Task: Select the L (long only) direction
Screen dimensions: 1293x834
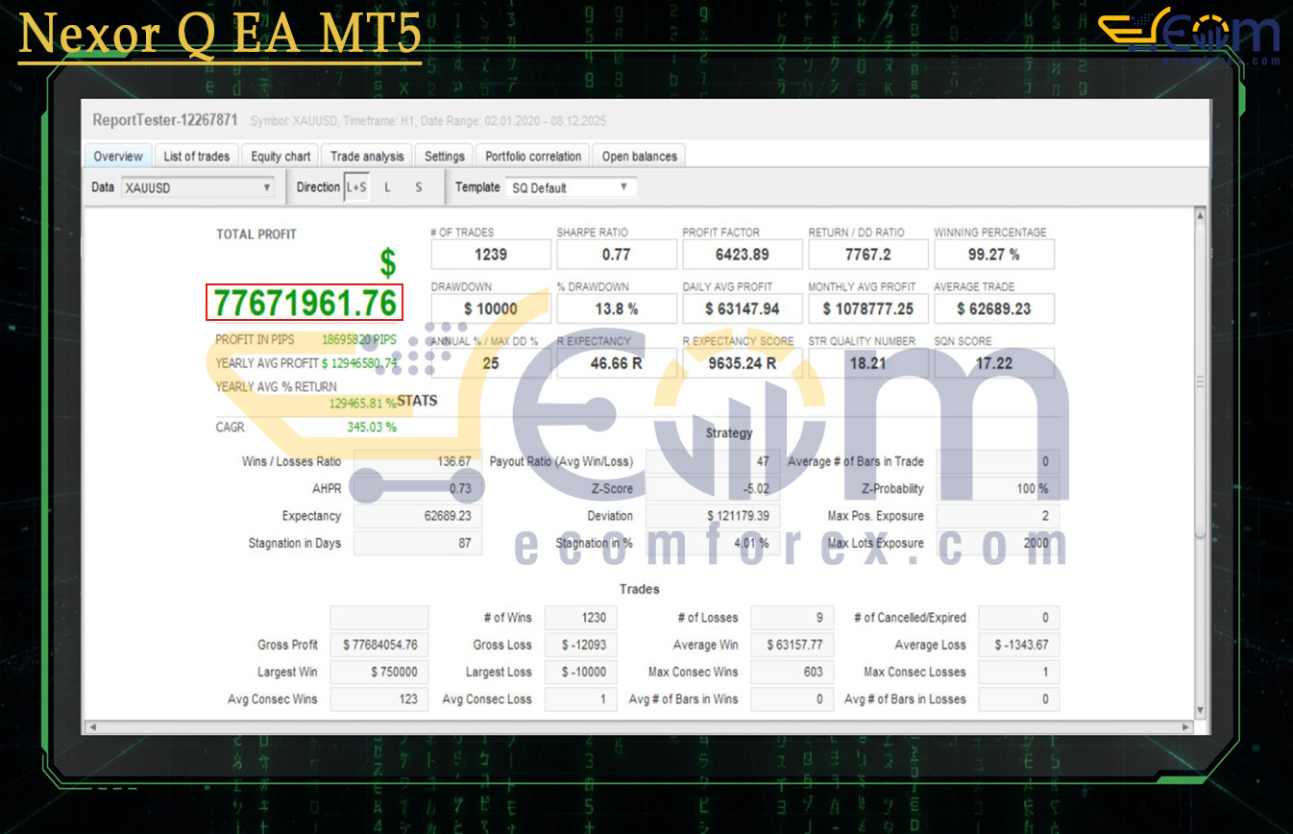Action: (388, 187)
